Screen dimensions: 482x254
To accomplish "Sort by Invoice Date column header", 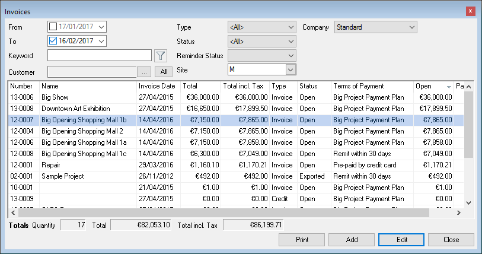I will (157, 87).
